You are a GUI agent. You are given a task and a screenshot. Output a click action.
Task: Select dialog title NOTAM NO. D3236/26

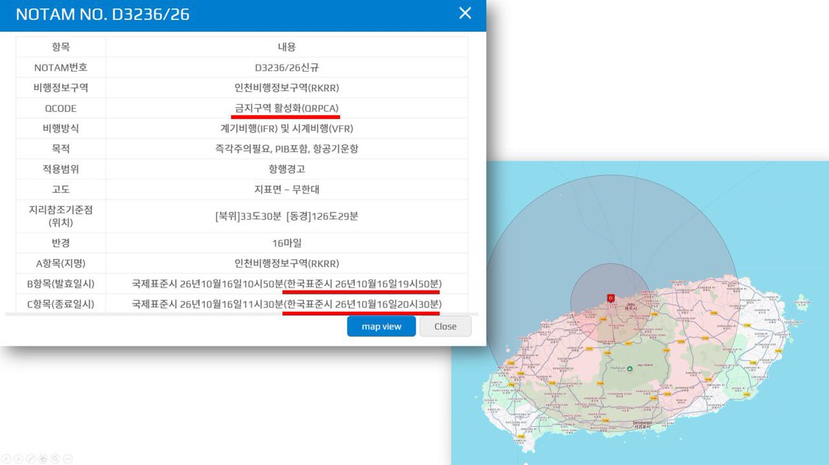coord(102,14)
